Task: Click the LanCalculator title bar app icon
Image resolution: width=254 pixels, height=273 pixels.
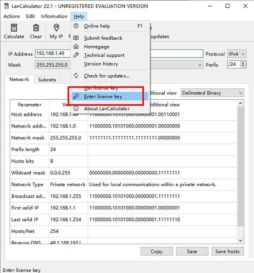Action: 6,6
